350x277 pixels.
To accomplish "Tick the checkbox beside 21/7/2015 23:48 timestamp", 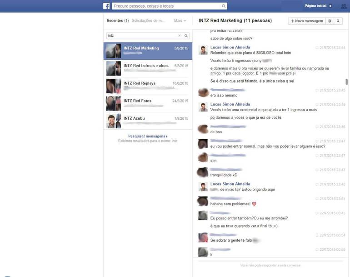I will [317, 185].
